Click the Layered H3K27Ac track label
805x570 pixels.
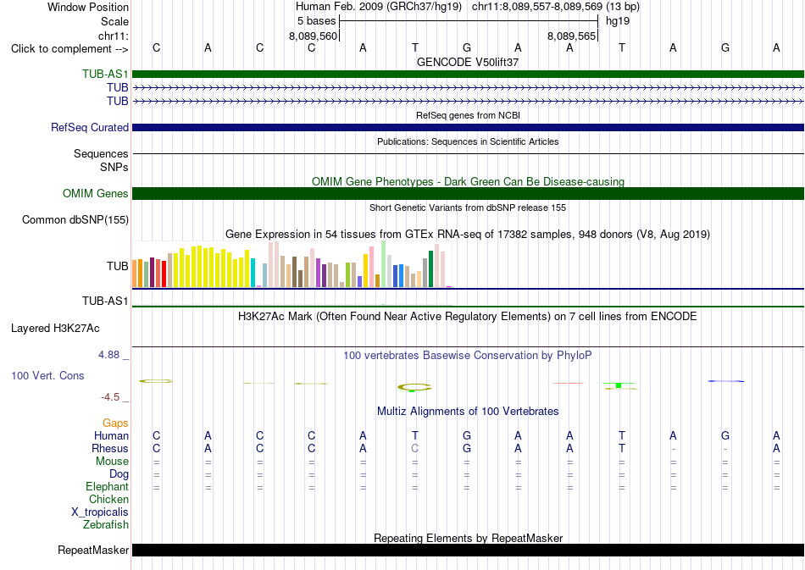click(x=55, y=329)
